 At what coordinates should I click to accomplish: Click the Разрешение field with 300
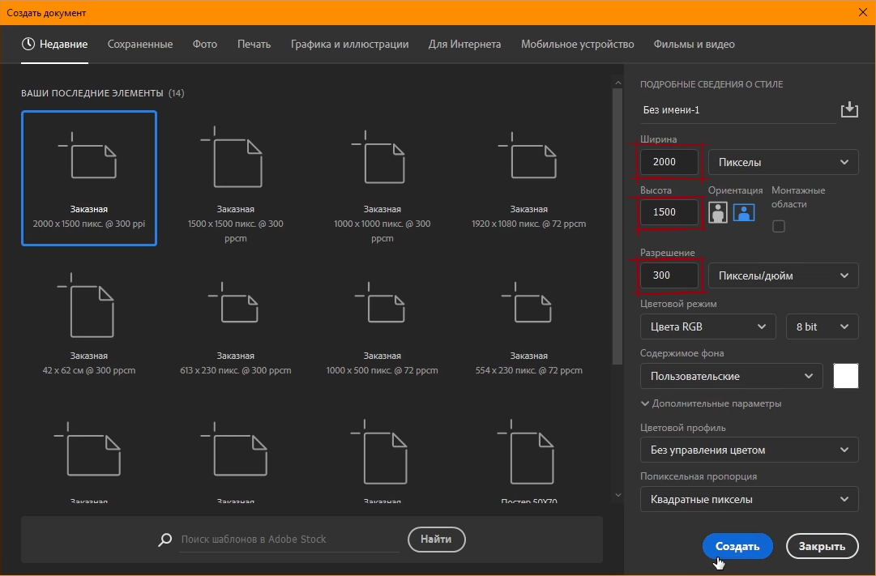click(669, 275)
